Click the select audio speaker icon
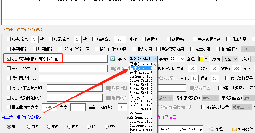255x133 pixels. coord(114,69)
